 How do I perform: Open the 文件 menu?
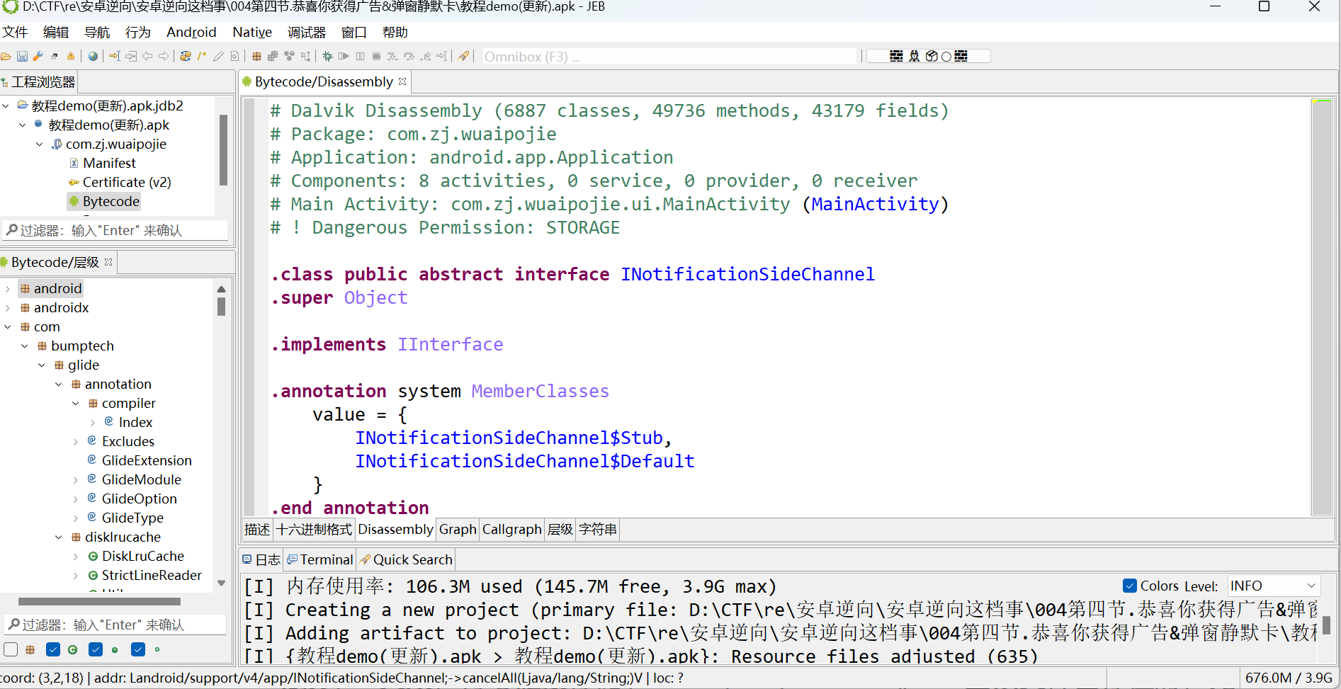coord(15,32)
